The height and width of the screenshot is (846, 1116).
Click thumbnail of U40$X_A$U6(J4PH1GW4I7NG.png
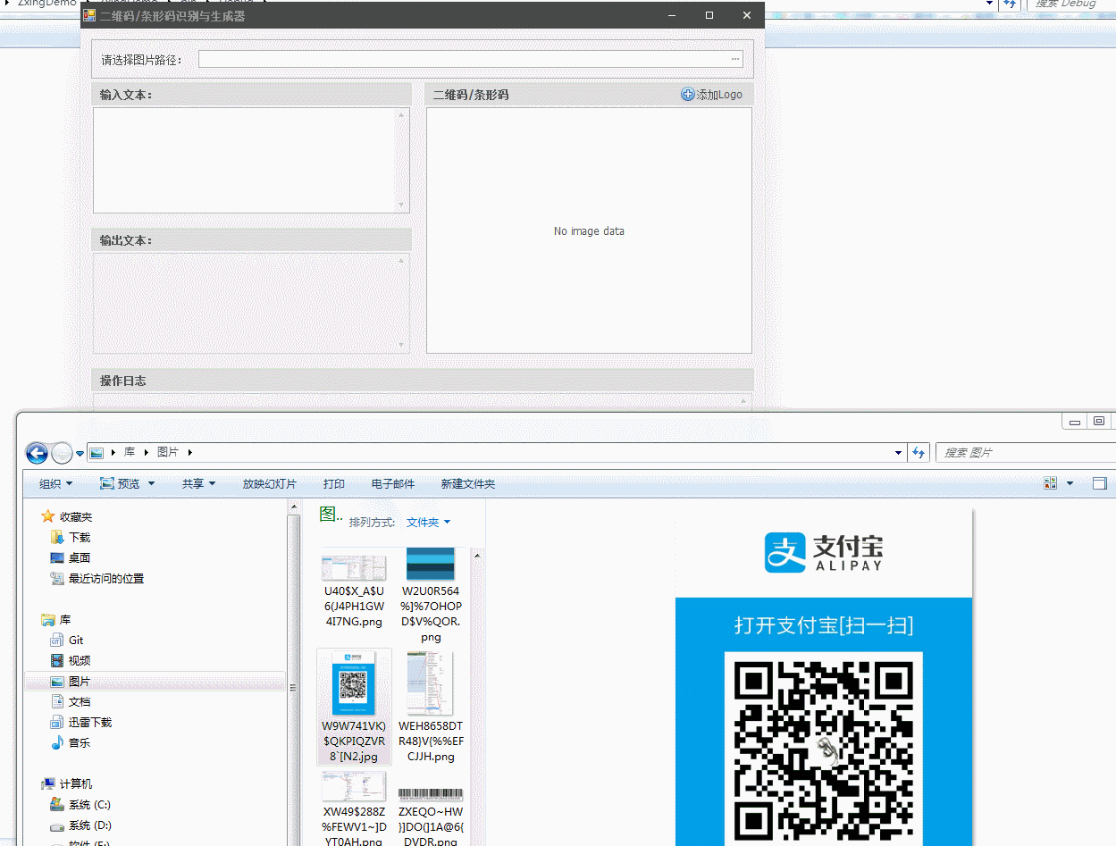tap(354, 567)
